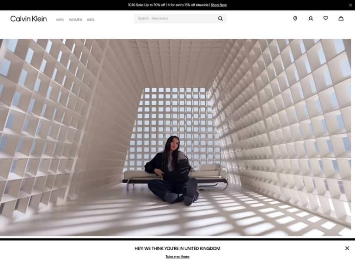The width and height of the screenshot is (355, 265).
Task: Click the United Kingdom location message text
Action: [177, 248]
